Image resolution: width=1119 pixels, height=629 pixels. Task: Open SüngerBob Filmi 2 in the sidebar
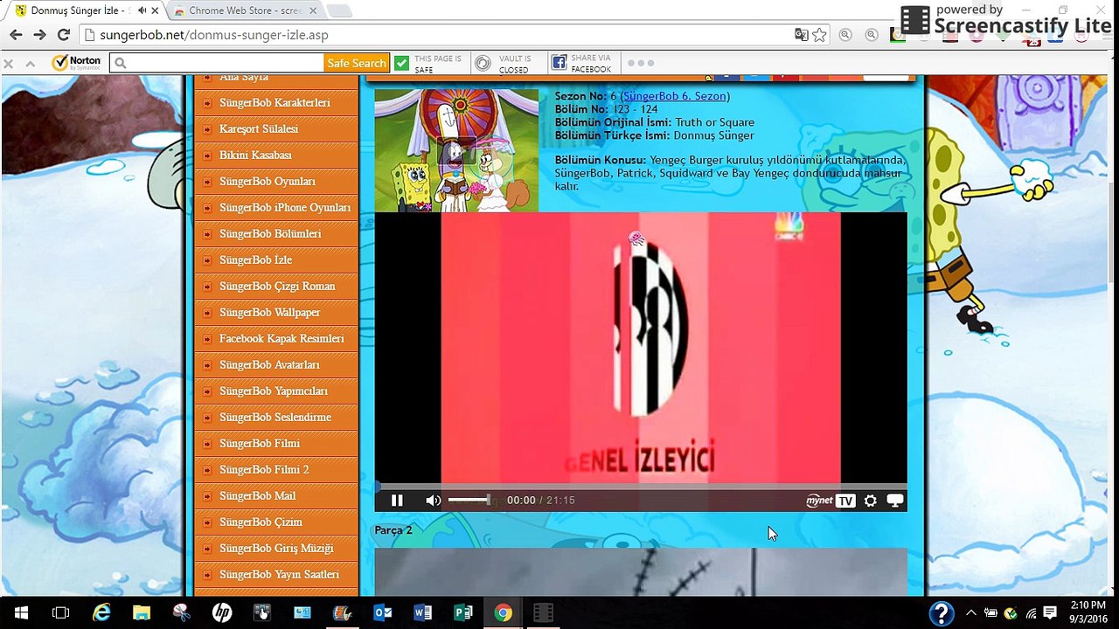coord(276,469)
